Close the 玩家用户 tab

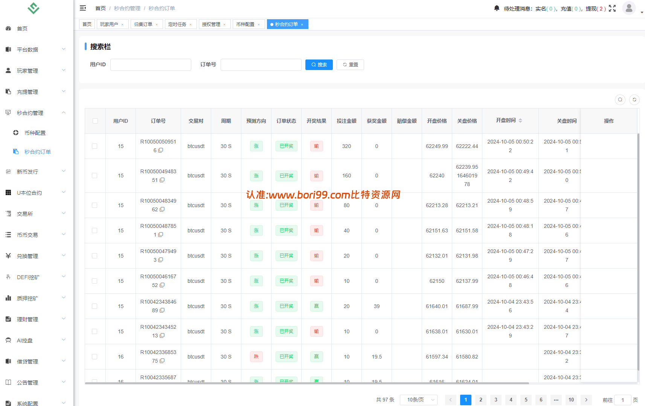coord(122,24)
